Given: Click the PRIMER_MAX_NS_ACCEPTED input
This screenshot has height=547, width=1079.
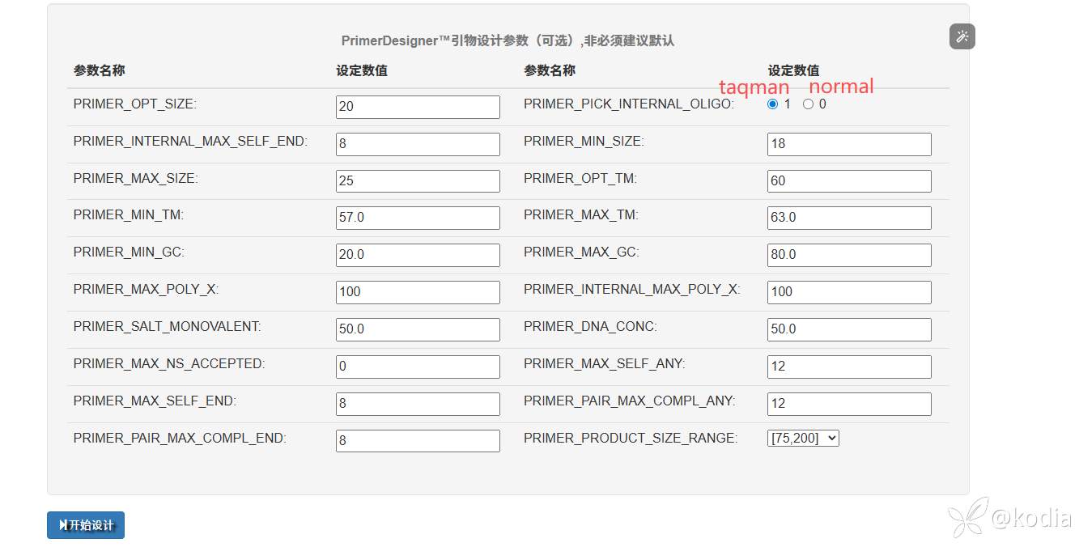Looking at the screenshot, I should tap(418, 367).
